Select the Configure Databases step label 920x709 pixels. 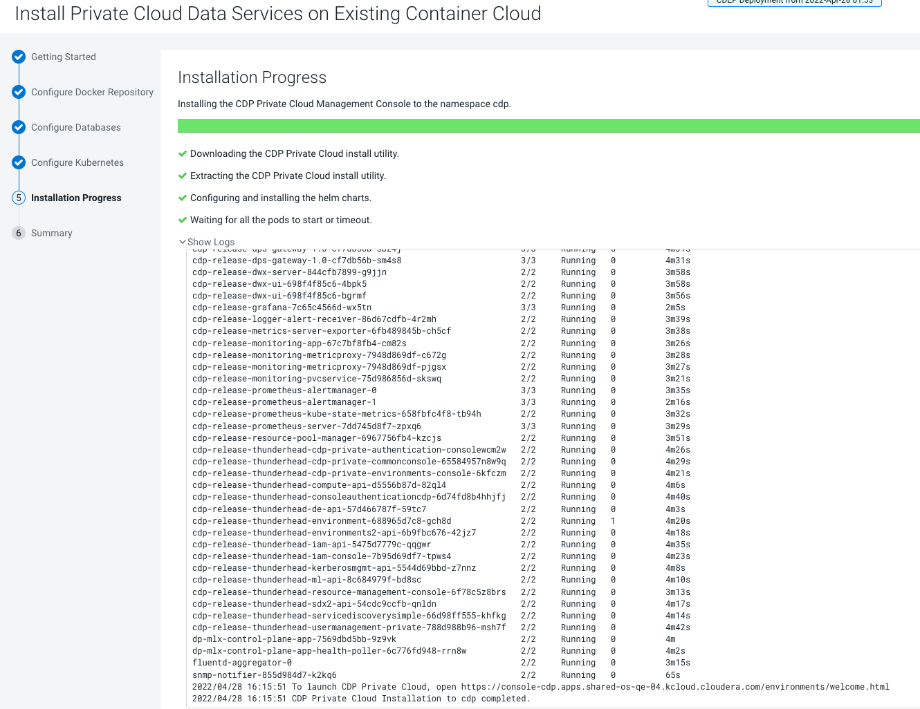click(76, 127)
